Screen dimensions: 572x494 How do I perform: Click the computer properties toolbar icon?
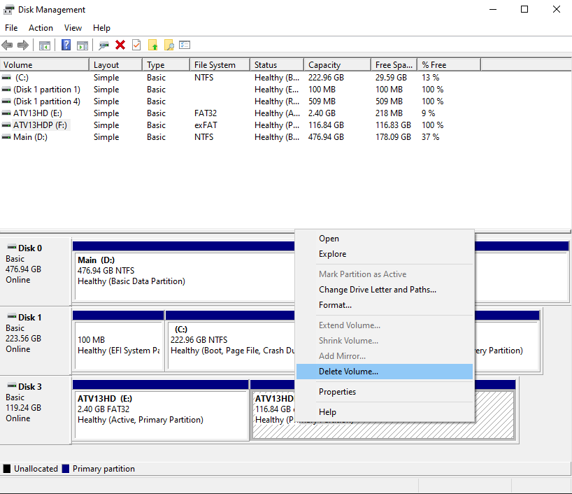click(103, 45)
